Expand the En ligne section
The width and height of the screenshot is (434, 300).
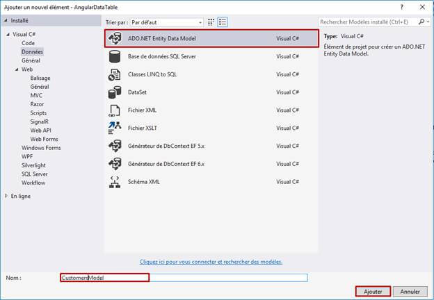click(6, 196)
